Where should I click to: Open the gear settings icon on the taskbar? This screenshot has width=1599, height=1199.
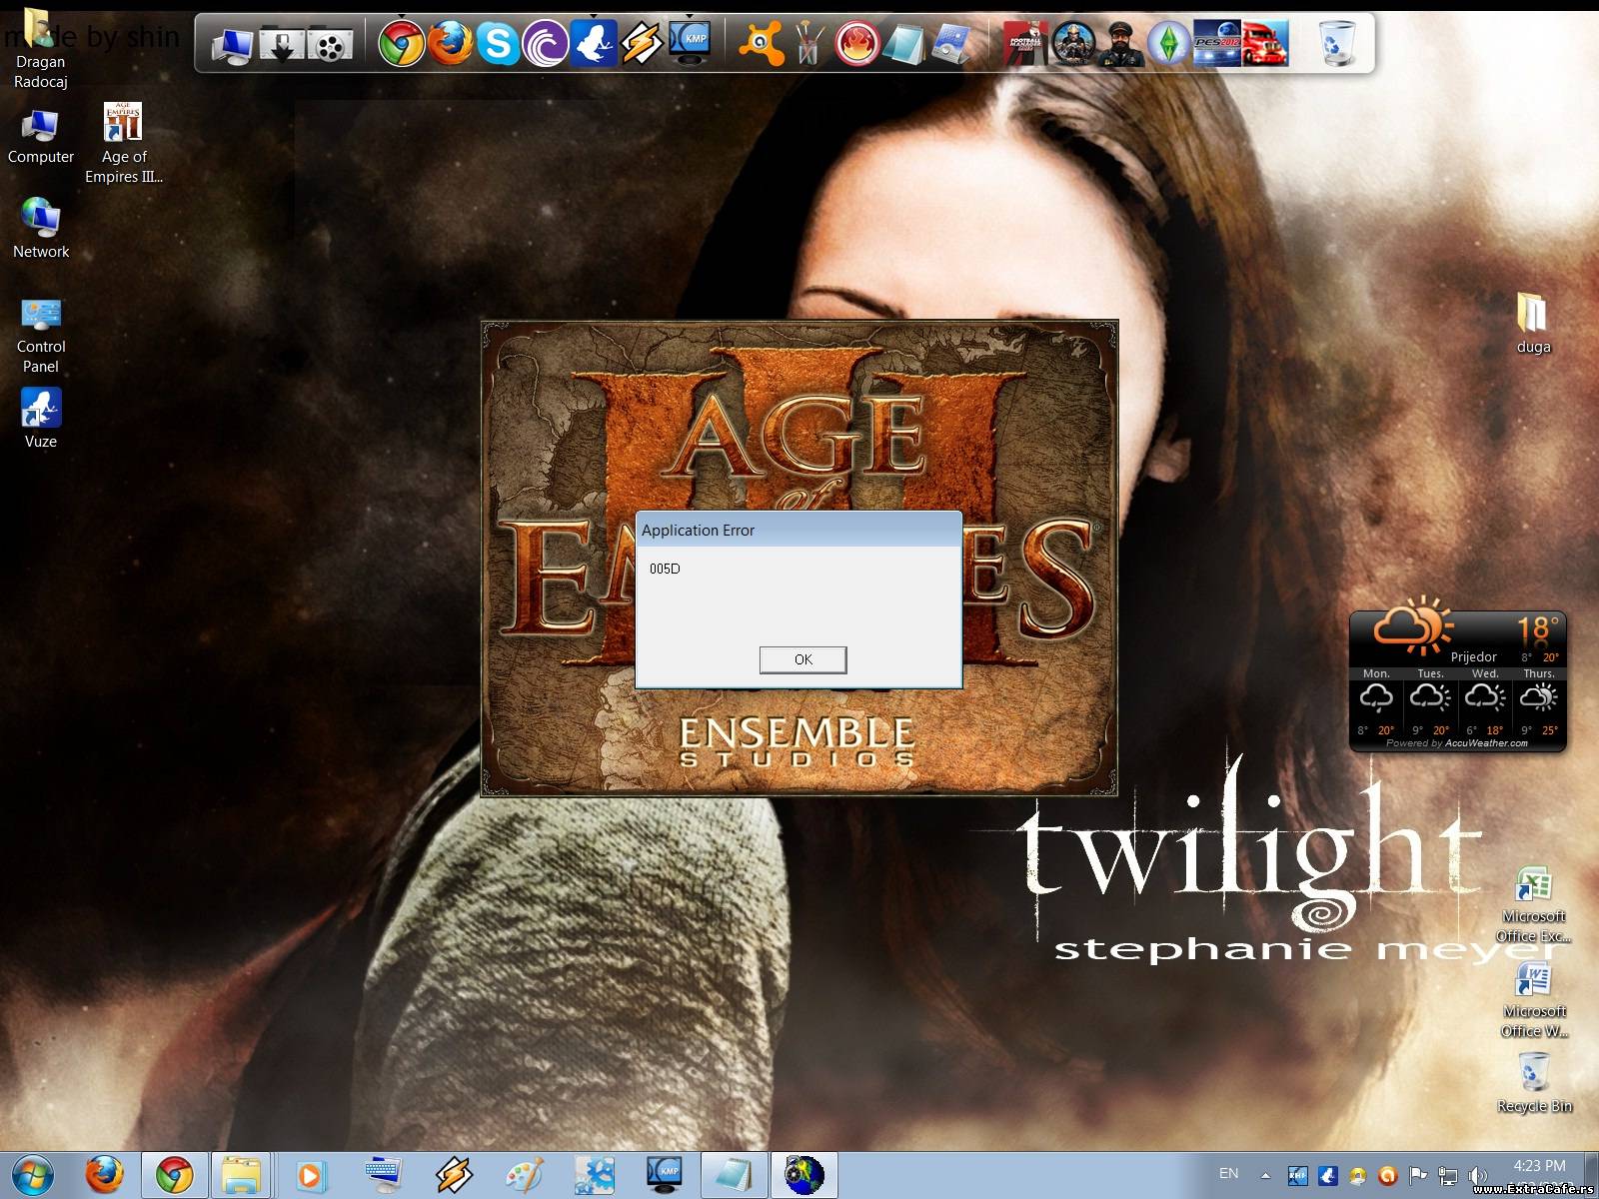(594, 1175)
